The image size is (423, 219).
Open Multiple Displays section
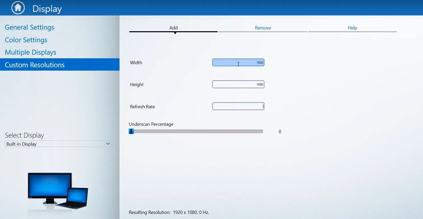pyautogui.click(x=30, y=52)
